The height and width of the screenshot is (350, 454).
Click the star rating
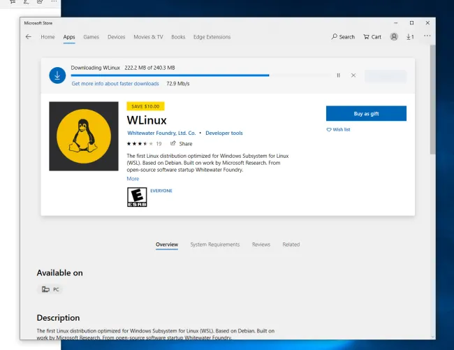[140, 144]
